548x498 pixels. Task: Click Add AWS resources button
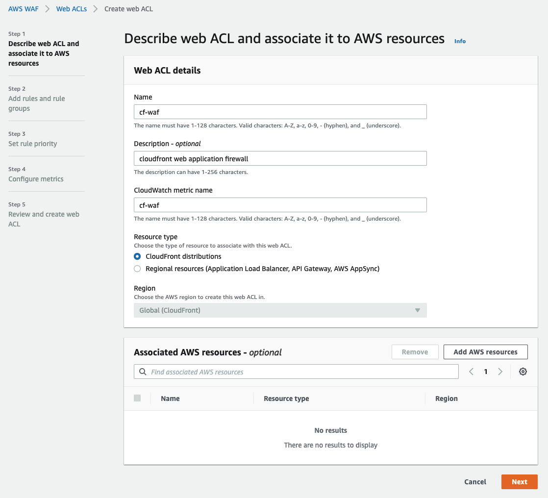tap(485, 352)
